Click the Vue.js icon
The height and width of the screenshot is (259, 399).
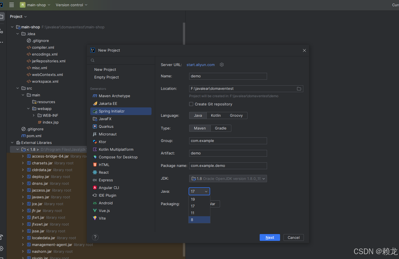(x=95, y=211)
